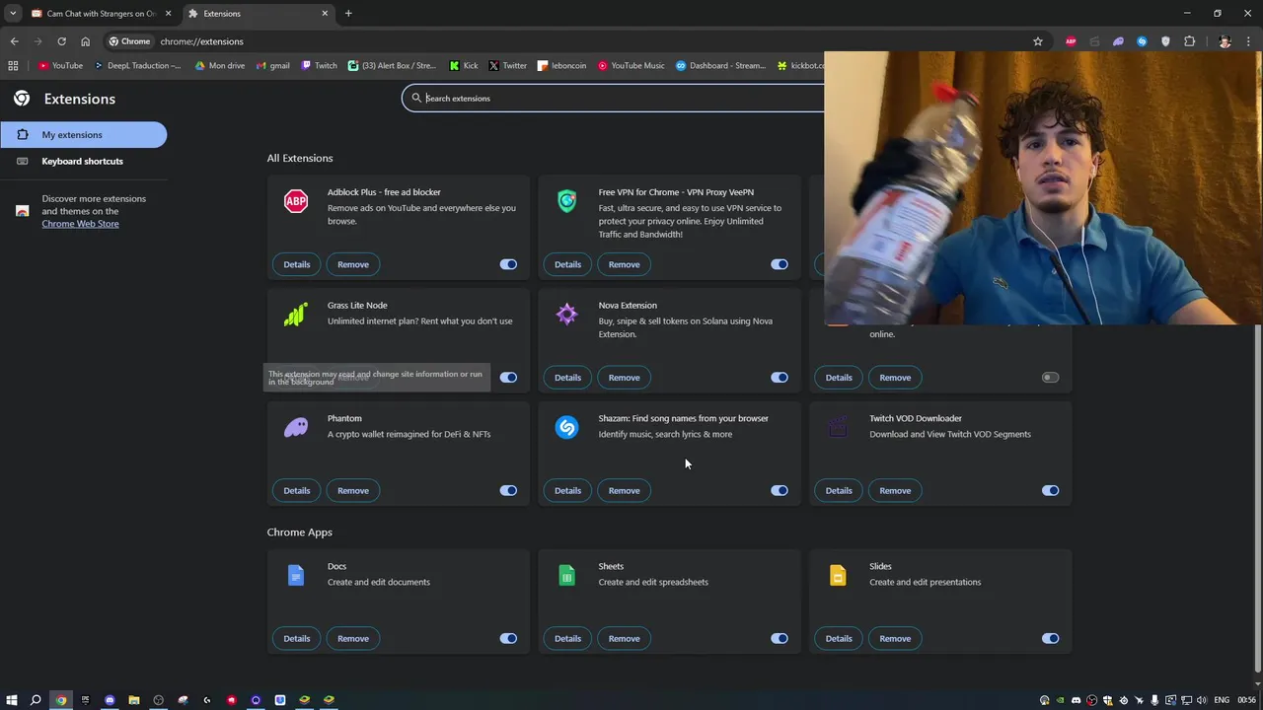Disable the Slides app toggle

(x=1050, y=638)
